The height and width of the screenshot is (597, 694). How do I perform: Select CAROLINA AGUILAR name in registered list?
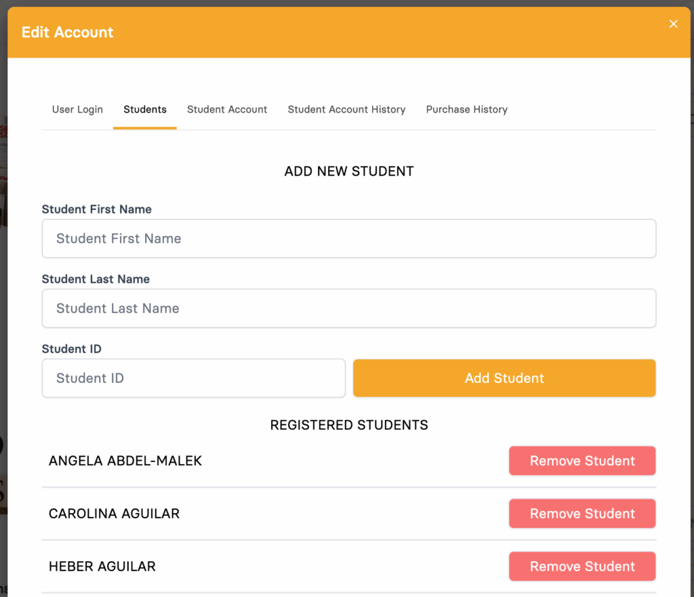(x=114, y=514)
